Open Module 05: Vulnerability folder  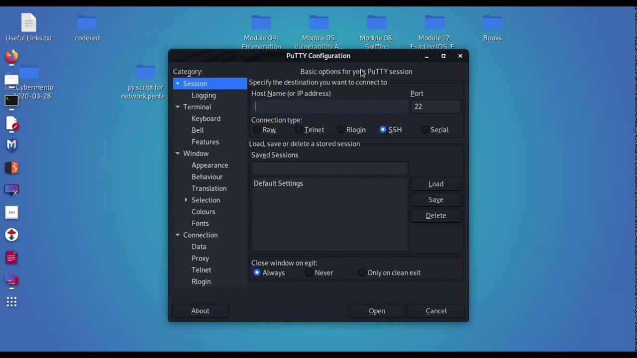[x=319, y=31]
